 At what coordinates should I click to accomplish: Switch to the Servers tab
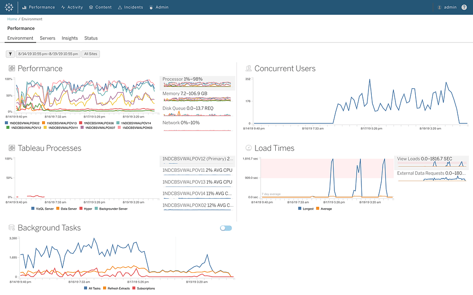47,38
